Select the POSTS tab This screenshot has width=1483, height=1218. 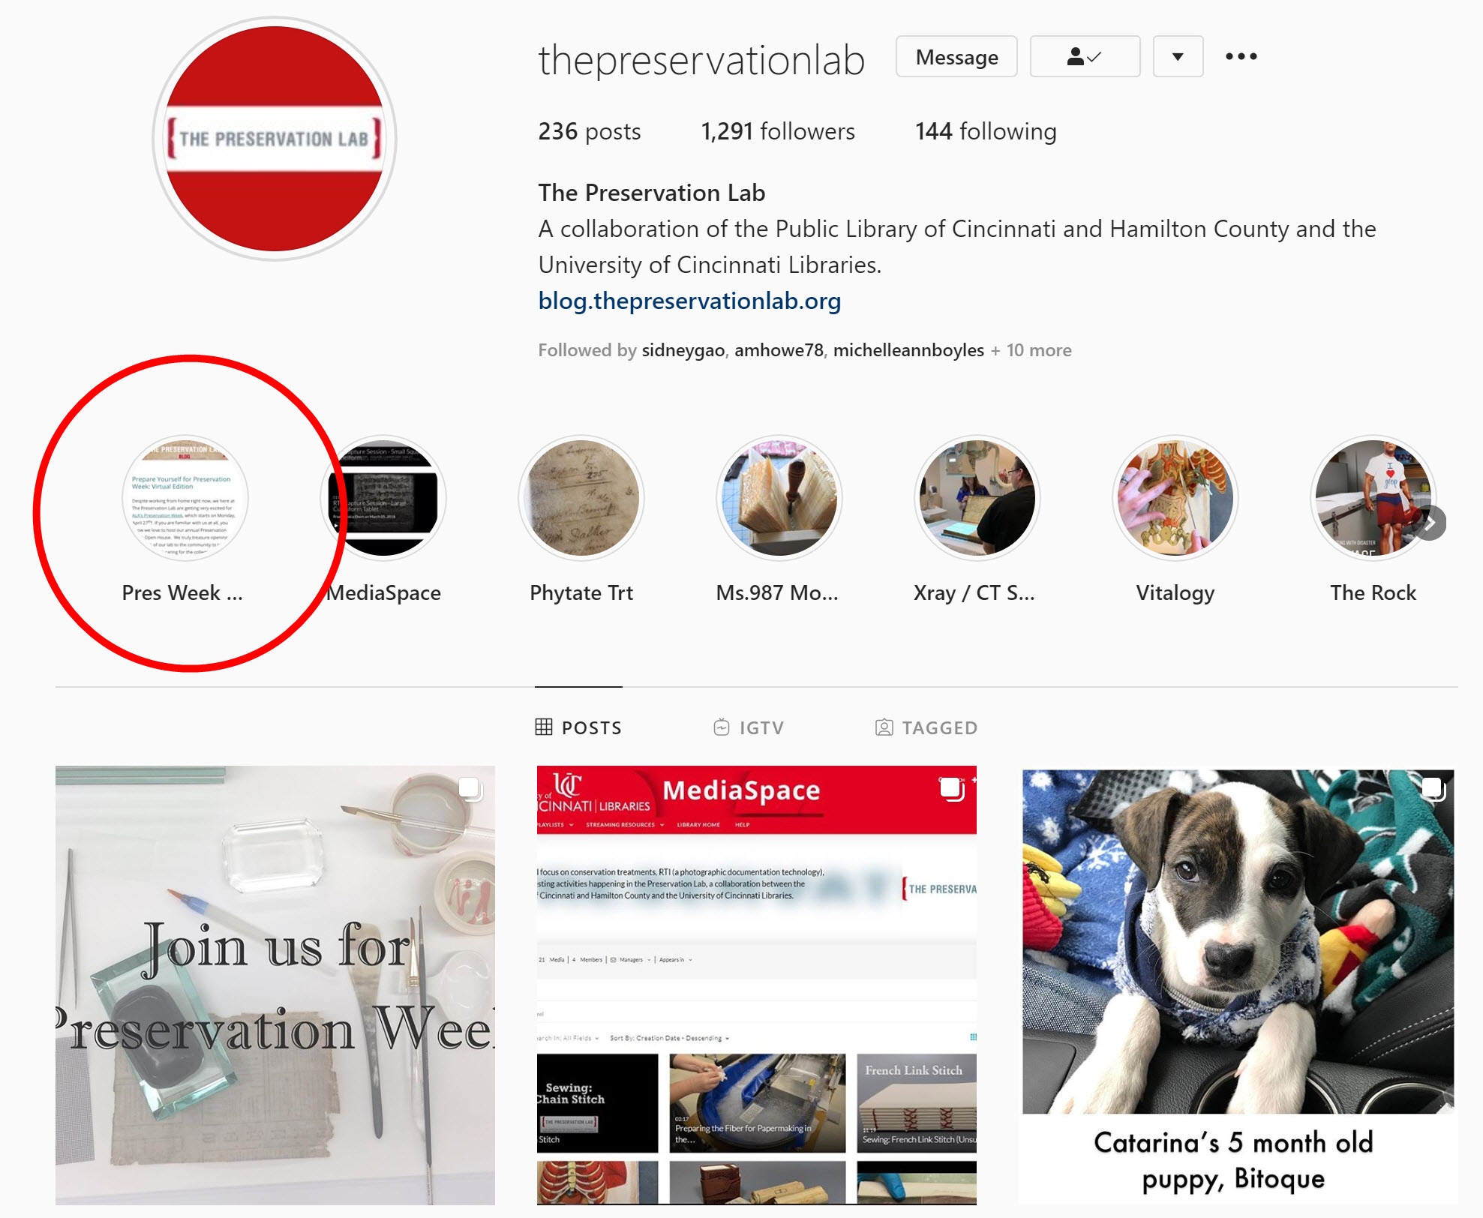578,727
